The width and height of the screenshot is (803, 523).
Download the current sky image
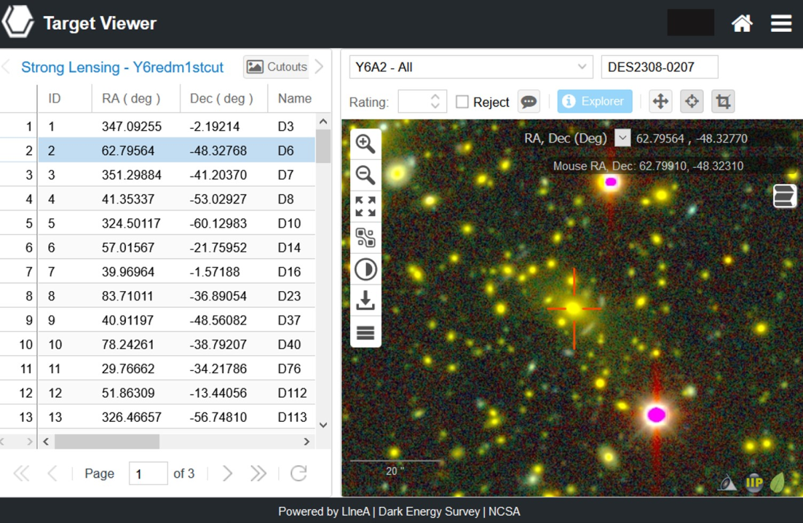[x=365, y=301]
